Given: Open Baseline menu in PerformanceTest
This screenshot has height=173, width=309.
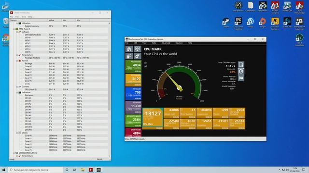Looking at the screenshot, I should pyautogui.click(x=179, y=43).
